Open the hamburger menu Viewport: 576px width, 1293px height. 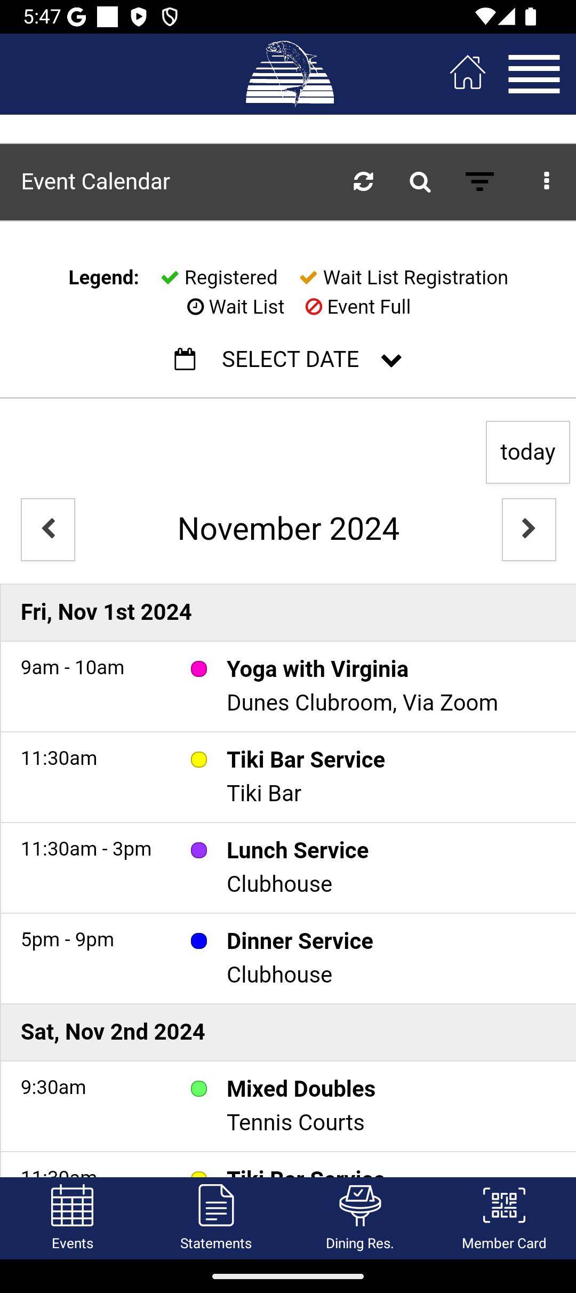(534, 74)
